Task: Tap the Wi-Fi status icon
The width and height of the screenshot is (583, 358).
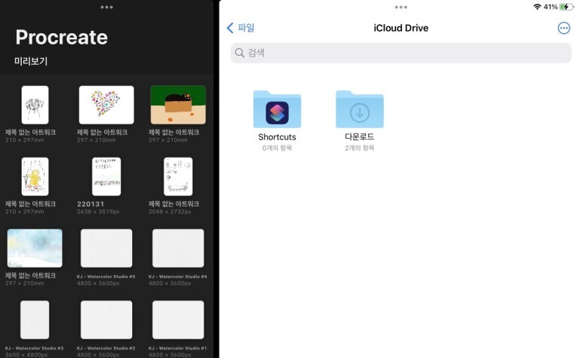Action: point(537,7)
